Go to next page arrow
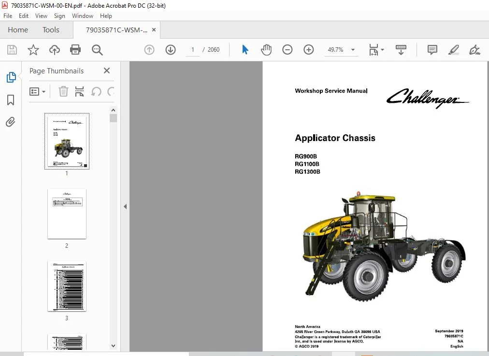 (171, 50)
